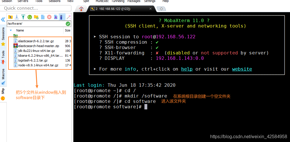Open the Session menu
Viewport: 290px width, 142px height.
pyautogui.click(x=7, y=1)
